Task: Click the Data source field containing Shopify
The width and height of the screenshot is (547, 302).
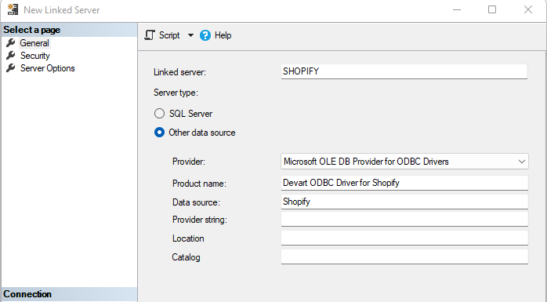Action: (404, 202)
